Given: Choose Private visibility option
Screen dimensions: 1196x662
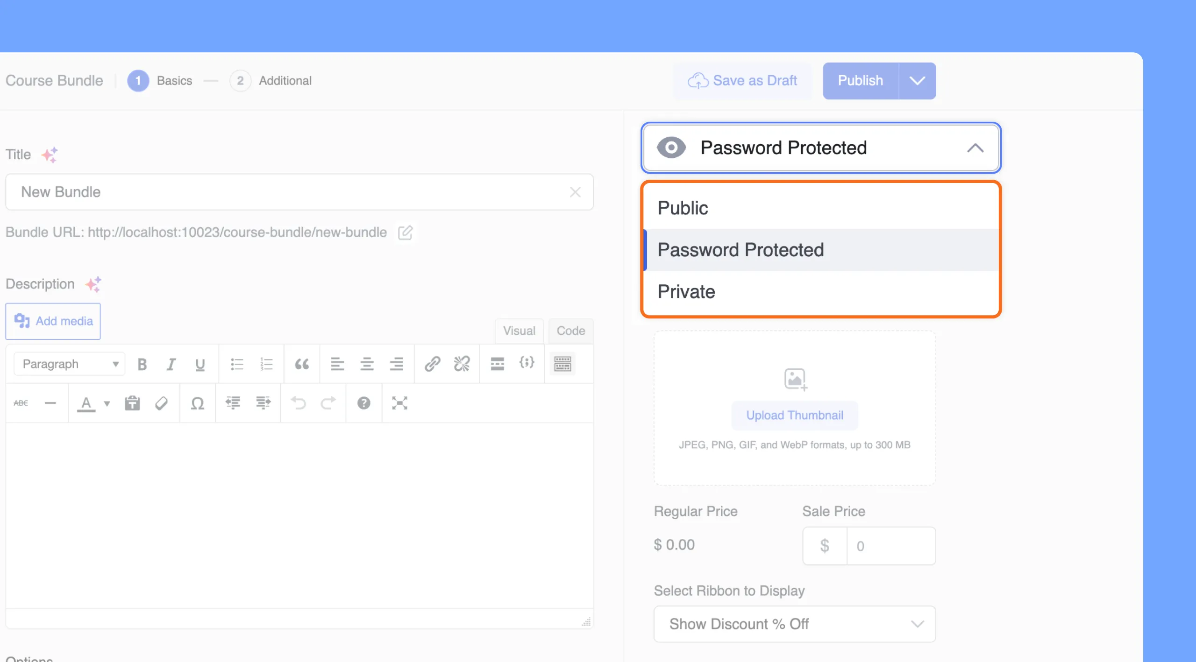Looking at the screenshot, I should coord(821,292).
